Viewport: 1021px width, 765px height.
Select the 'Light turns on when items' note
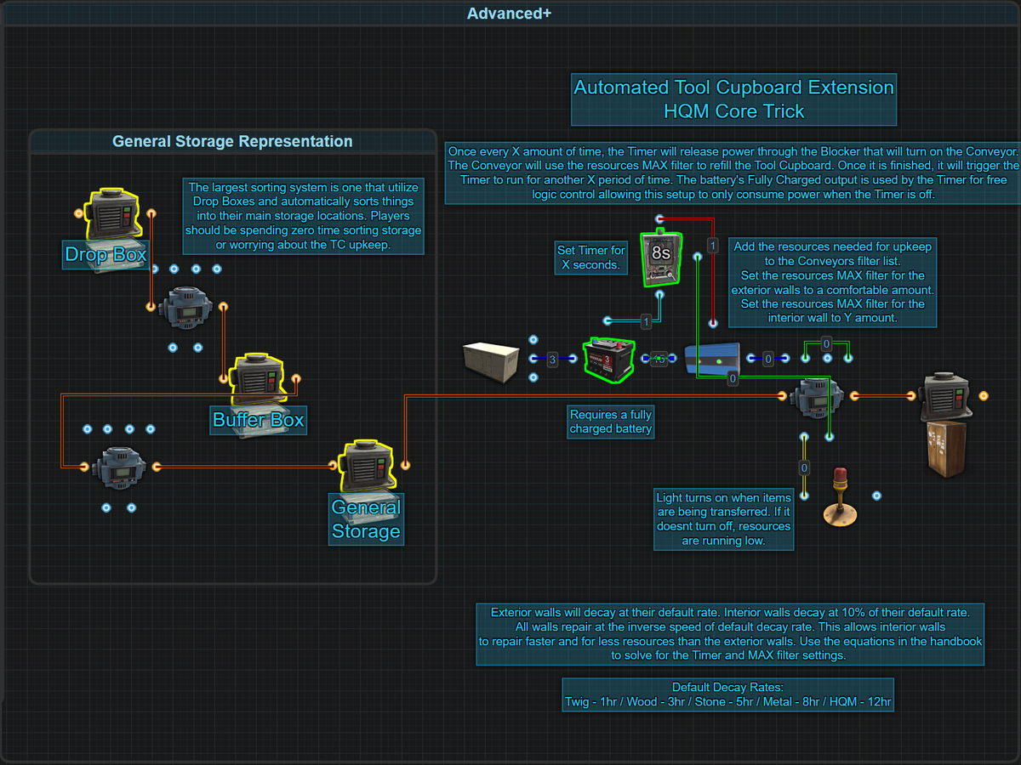[724, 518]
